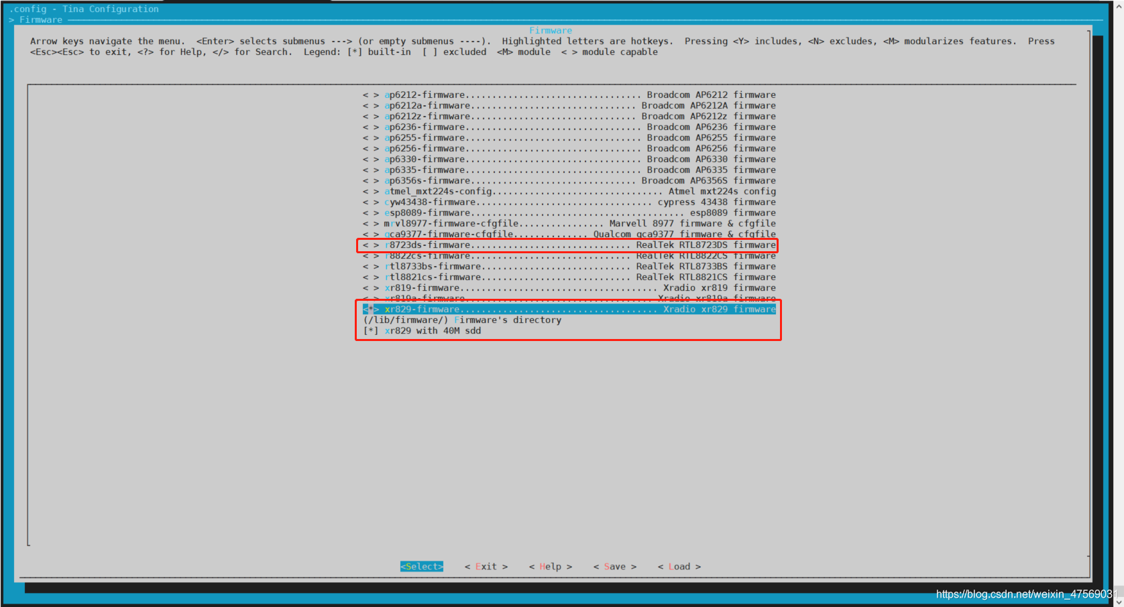Screen dimensions: 1124x607
Task: Select the esp8089-firmware entry
Action: pyautogui.click(x=569, y=213)
